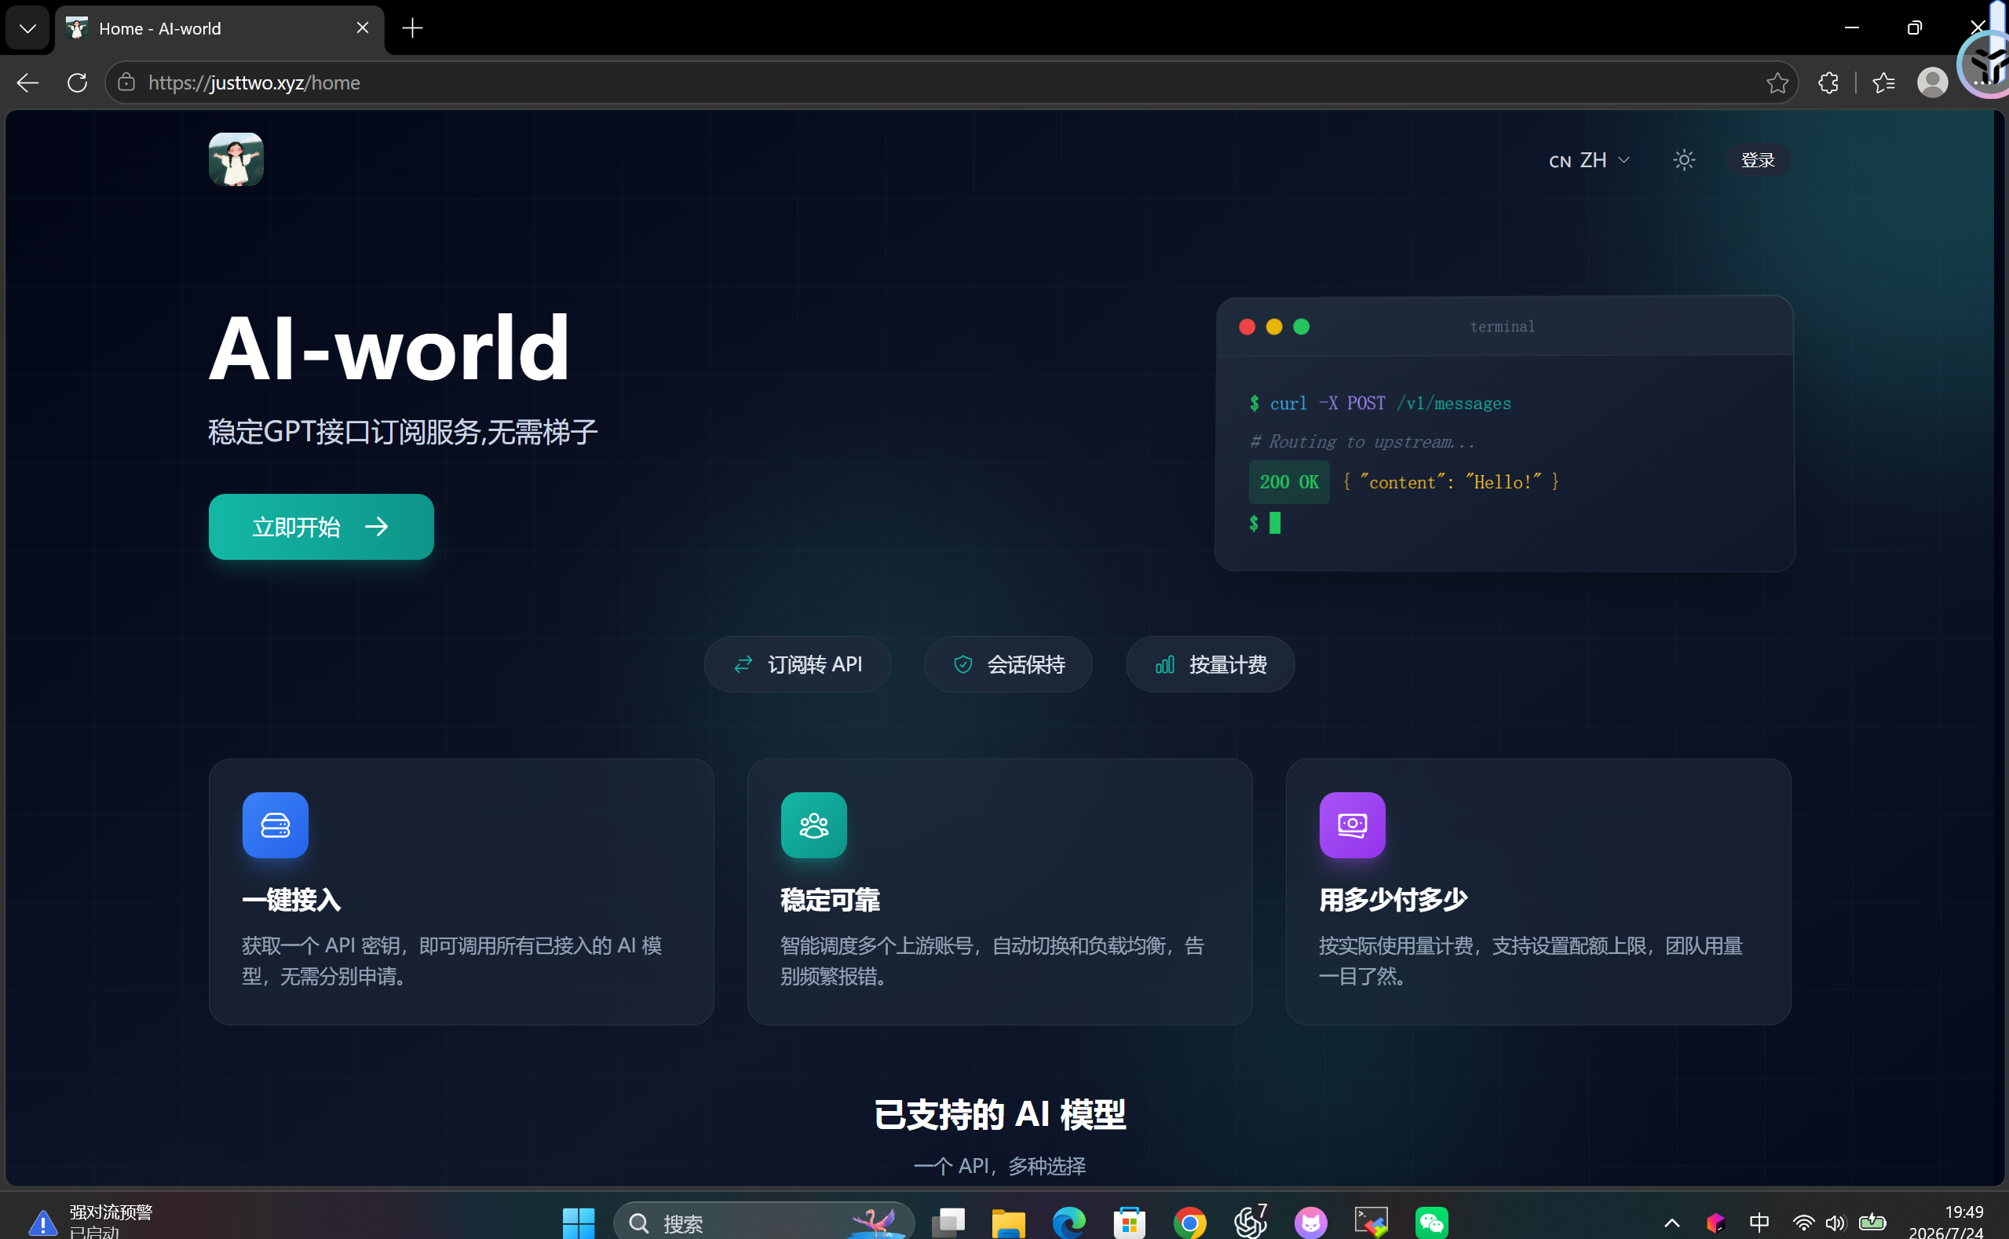2009x1239 pixels.
Task: Click the 按量计费 pill
Action: coord(1210,664)
